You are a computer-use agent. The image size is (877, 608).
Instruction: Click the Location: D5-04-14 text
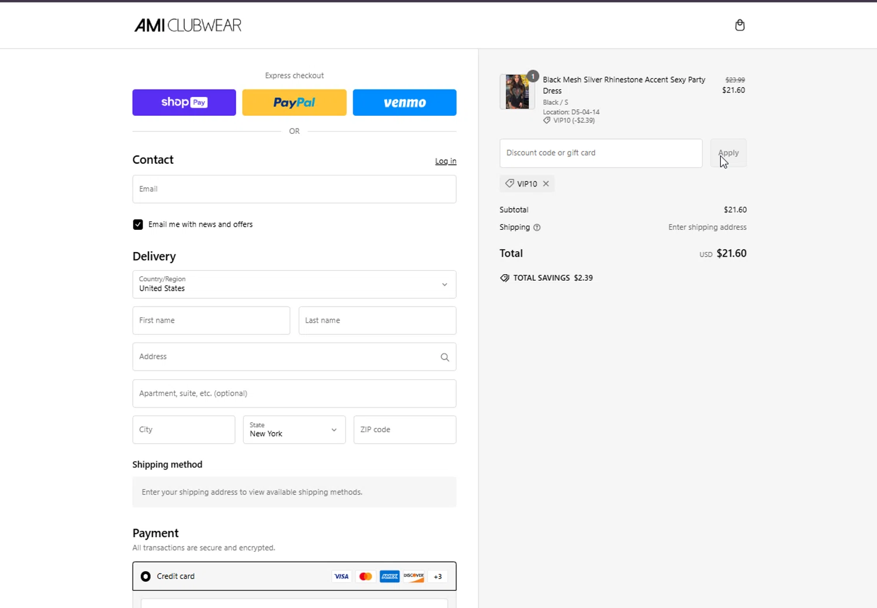coord(571,112)
